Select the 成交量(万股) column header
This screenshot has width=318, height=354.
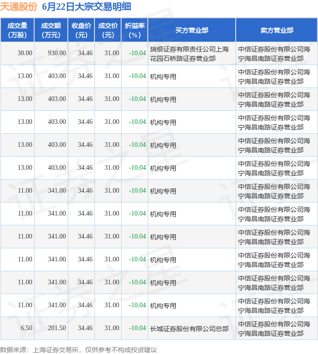coord(17,30)
